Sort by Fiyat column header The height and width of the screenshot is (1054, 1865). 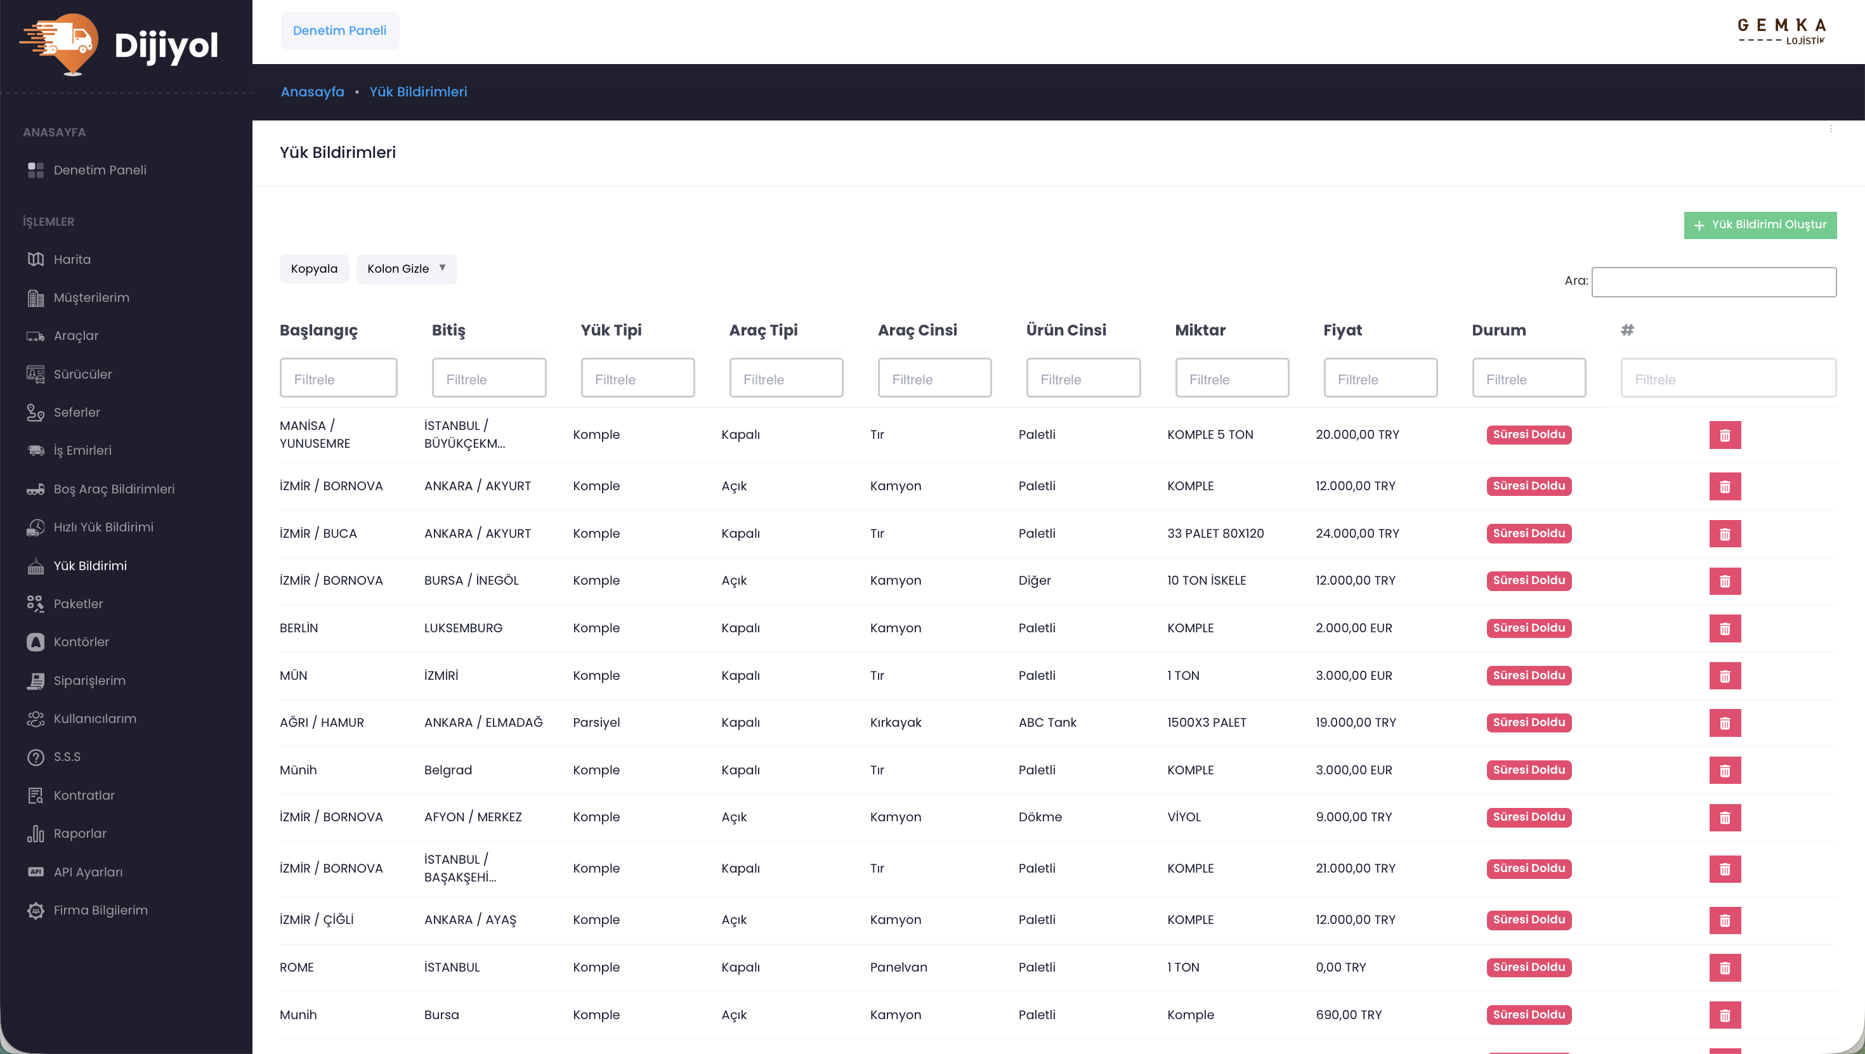pos(1342,330)
